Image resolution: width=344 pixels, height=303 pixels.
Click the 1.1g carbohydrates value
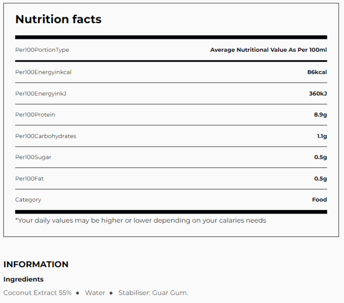[x=322, y=136]
